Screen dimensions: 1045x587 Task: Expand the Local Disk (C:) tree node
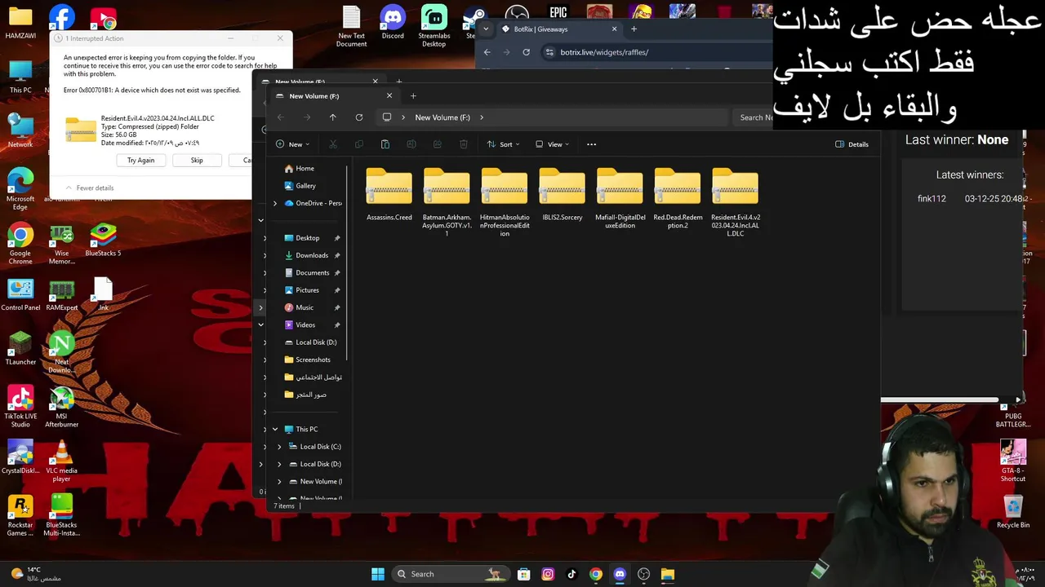pos(279,447)
